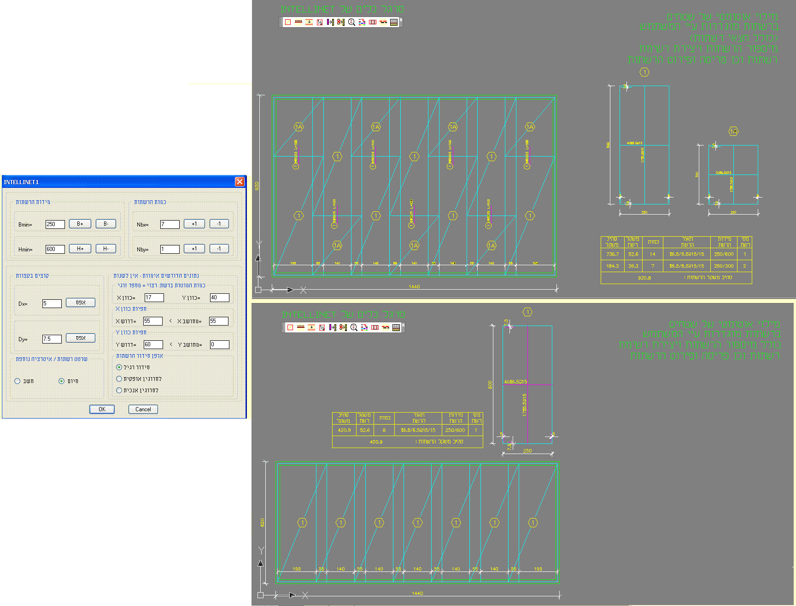Viewport: 796px width, 606px height.
Task: Click into the Bmin input field
Action: (x=55, y=224)
